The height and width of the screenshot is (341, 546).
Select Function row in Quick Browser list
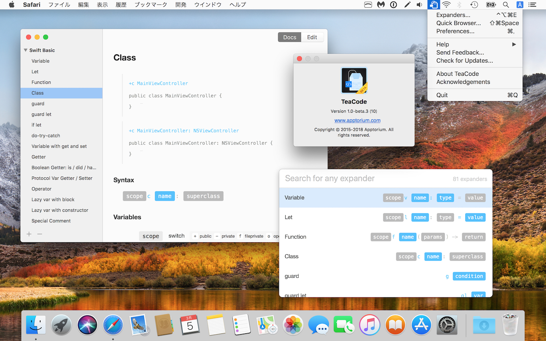pyautogui.click(x=385, y=237)
